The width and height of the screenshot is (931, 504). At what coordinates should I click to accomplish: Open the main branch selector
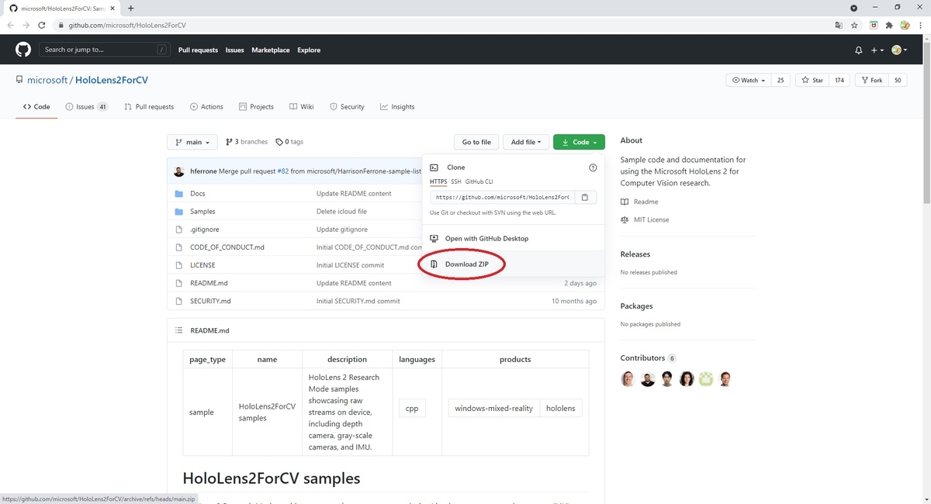point(192,142)
